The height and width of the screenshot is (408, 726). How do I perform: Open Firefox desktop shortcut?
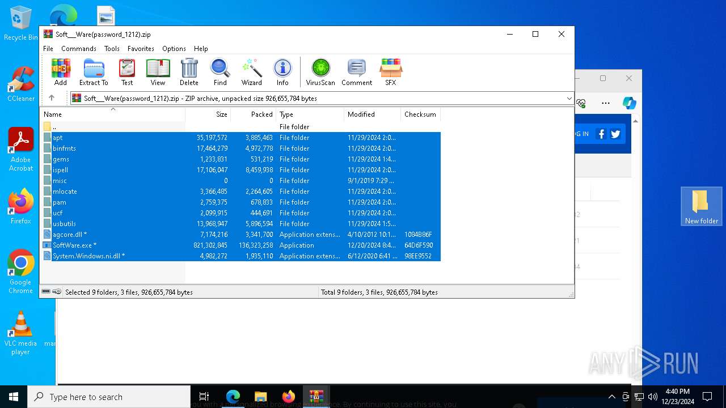[x=21, y=207]
